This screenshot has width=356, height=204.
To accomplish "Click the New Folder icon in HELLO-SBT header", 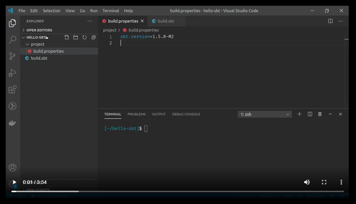I will pos(76,37).
